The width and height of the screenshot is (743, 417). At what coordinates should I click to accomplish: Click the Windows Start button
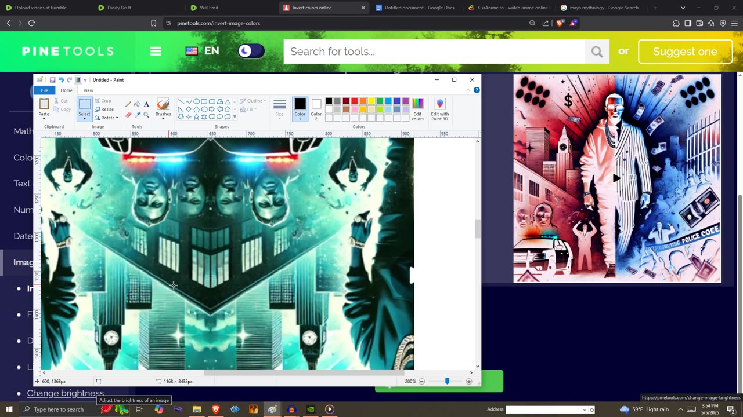(9, 409)
